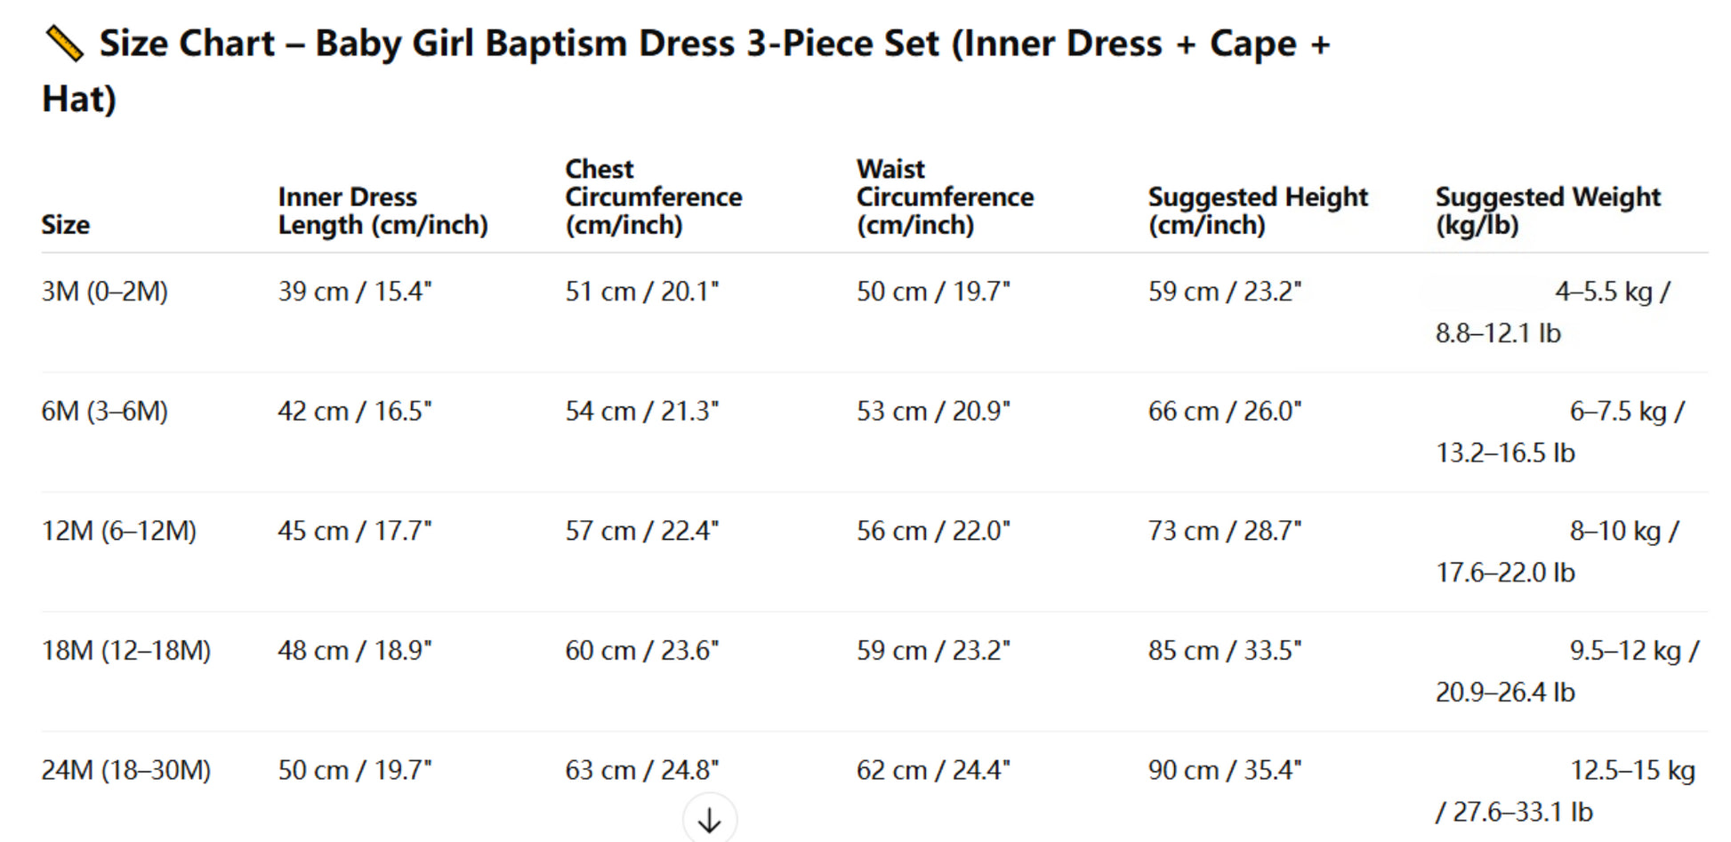Click the 85 cm / 33.5" height cell

click(x=1224, y=651)
